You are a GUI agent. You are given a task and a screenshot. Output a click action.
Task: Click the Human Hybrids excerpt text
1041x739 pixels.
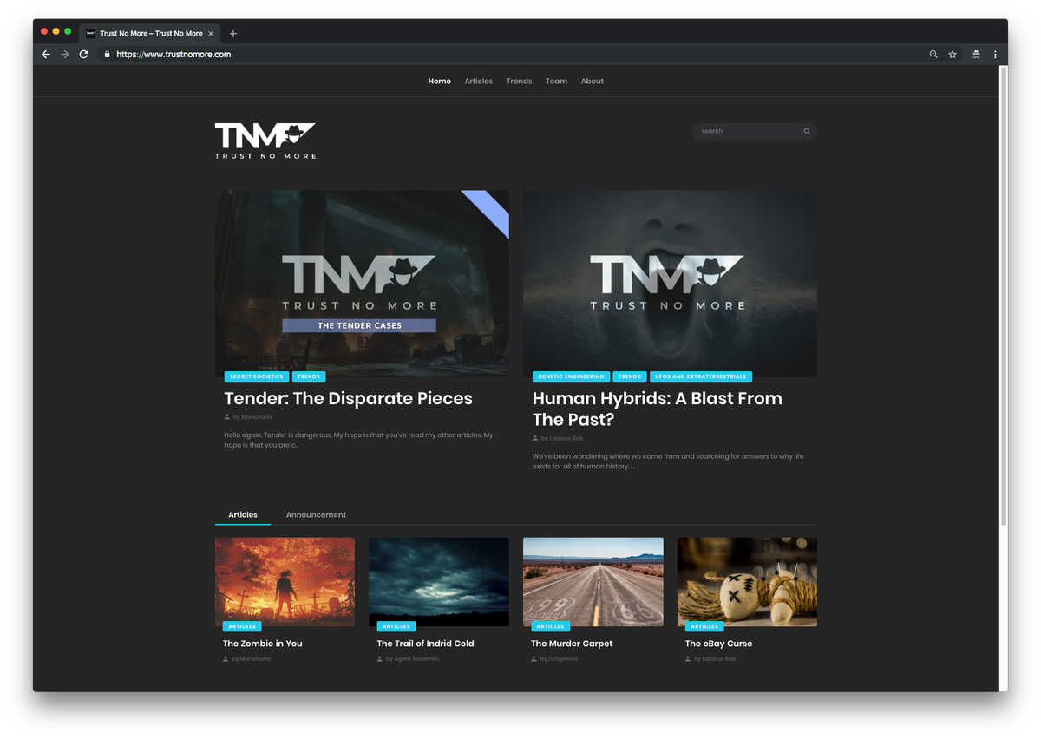pos(668,461)
